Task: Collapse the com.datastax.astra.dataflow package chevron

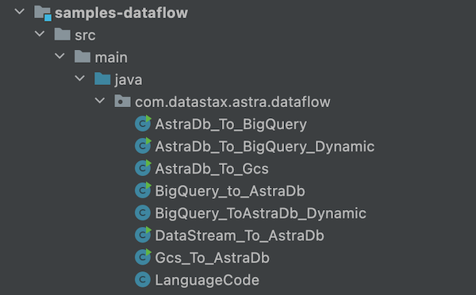Action: click(100, 101)
